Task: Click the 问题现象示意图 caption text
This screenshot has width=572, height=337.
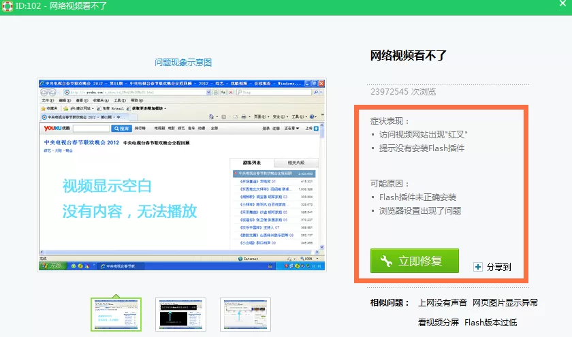Action: [x=183, y=63]
